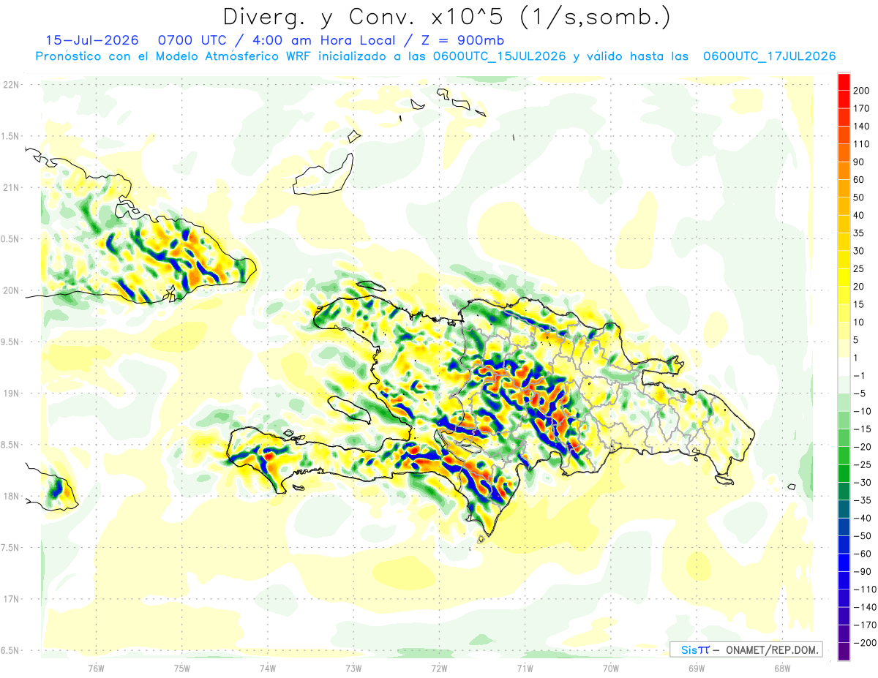This screenshot has width=878, height=678.
Task: Click the '18N' latitude label
Action: tap(11, 496)
